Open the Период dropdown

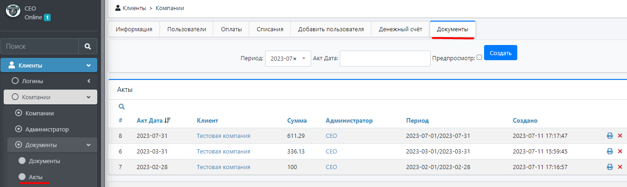point(288,59)
